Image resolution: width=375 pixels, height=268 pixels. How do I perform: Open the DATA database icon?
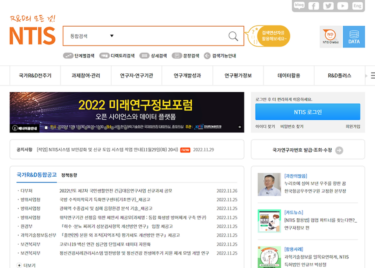point(353,36)
